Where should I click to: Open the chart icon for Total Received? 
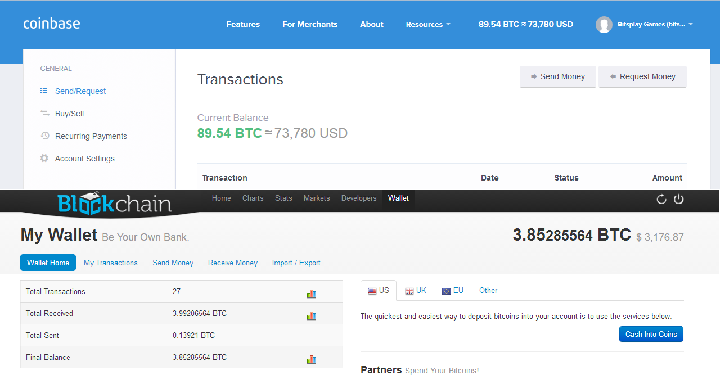click(312, 315)
